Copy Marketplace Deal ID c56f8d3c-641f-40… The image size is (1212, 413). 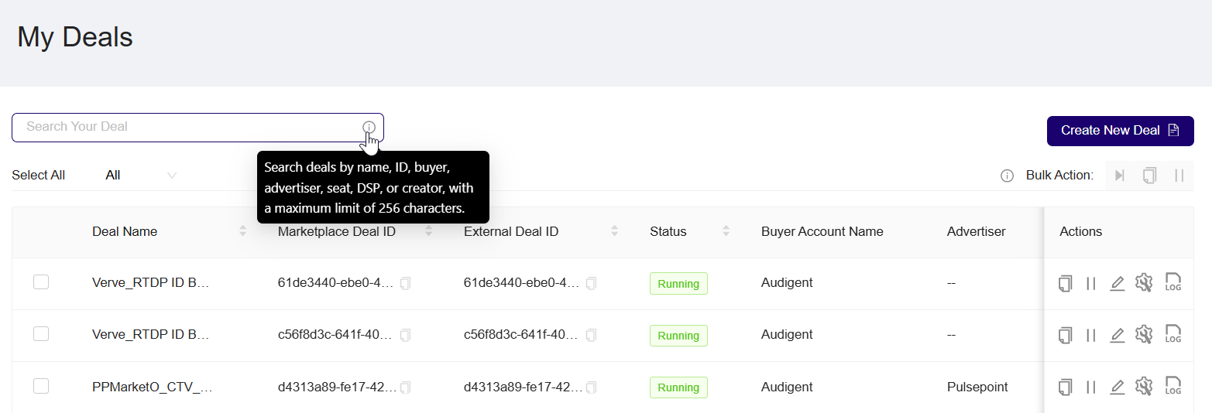[406, 336]
